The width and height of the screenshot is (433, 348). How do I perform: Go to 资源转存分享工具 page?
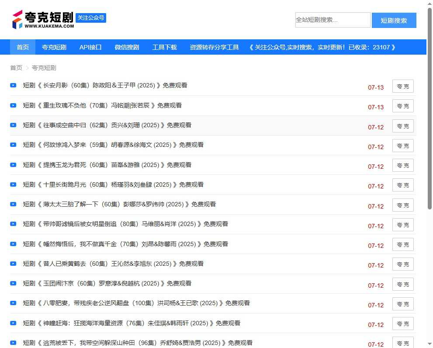coord(214,47)
